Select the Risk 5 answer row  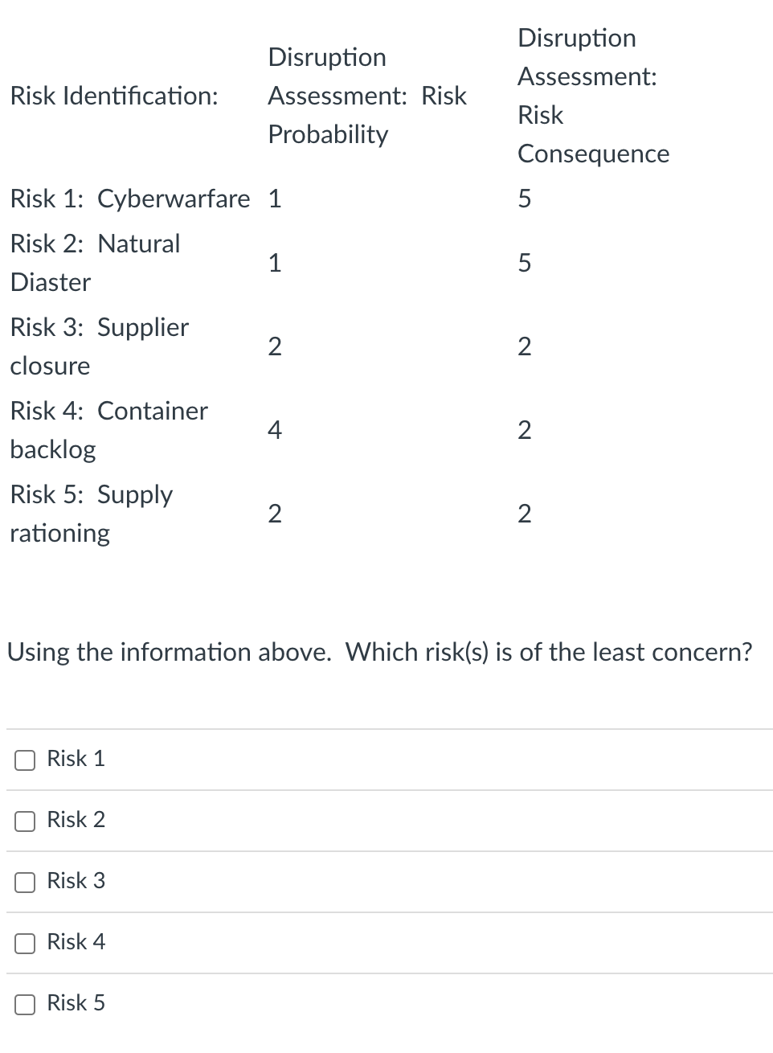click(x=76, y=1004)
